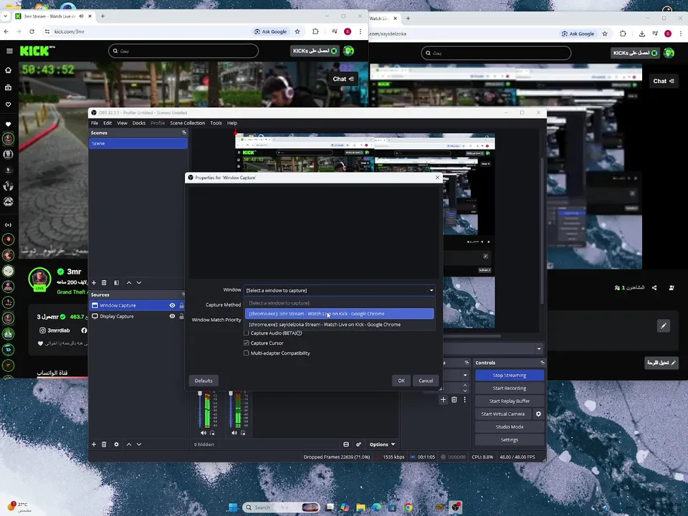Viewport: 688px width, 516px height.
Task: Toggle lock on Window Capture source
Action: coord(181,305)
